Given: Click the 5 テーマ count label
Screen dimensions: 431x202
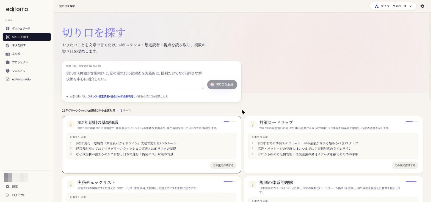Looking at the screenshot, I should 126,111.
